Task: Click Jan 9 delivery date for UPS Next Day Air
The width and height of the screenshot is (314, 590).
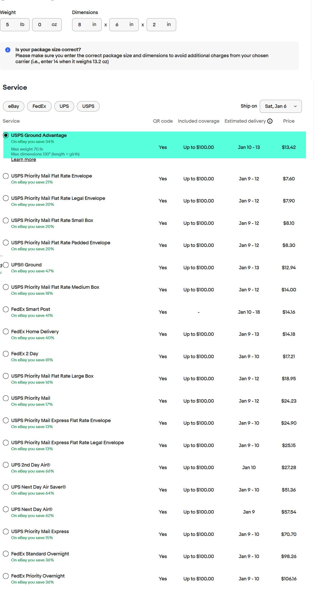Action: click(x=249, y=512)
